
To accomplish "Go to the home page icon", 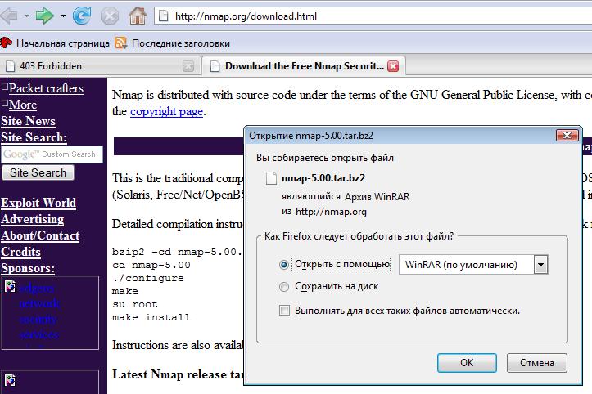I will 138,16.
